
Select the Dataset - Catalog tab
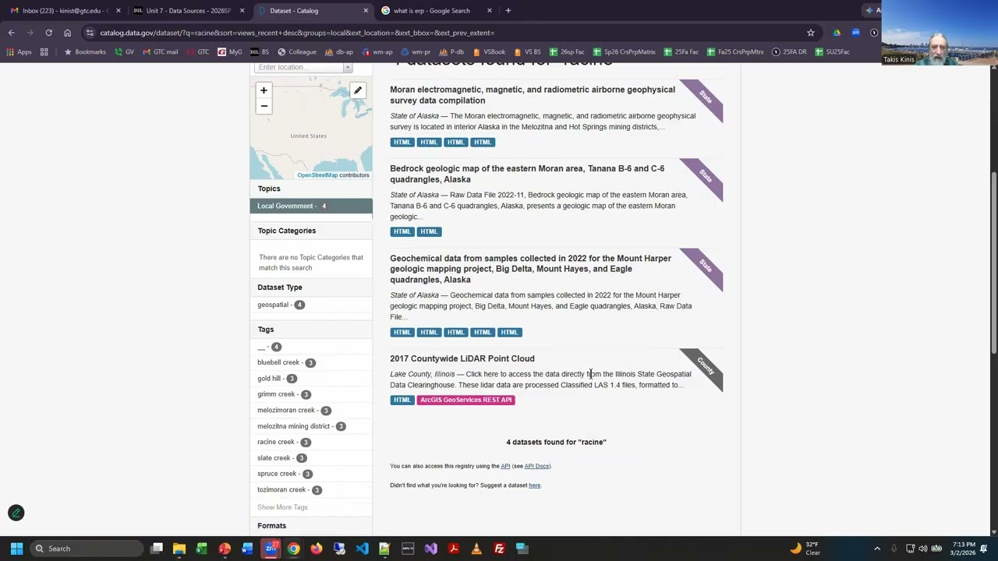(x=312, y=11)
